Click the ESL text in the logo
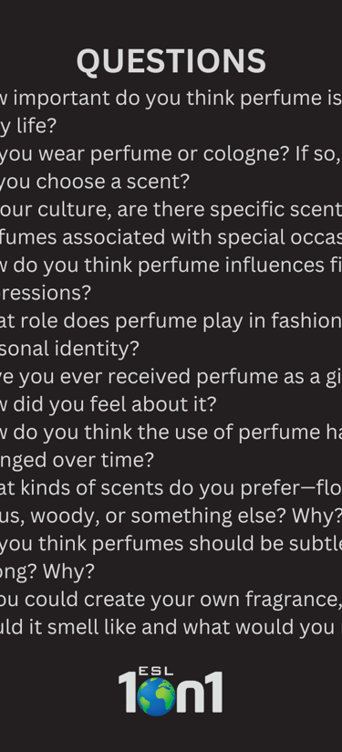Viewport: 342px width, 752px height. [x=156, y=671]
